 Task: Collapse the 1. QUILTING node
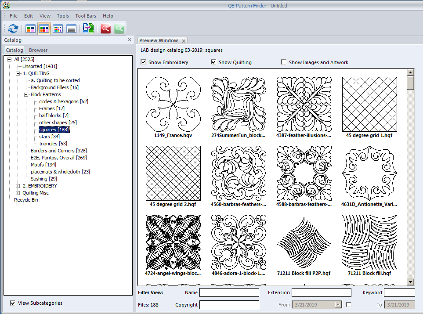pos(18,73)
